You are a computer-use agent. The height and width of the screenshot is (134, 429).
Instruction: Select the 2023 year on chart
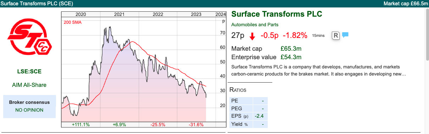click(196, 15)
